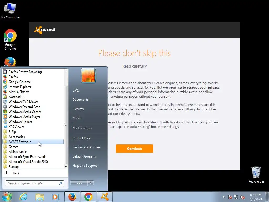Open Help and Support

[x=85, y=166]
